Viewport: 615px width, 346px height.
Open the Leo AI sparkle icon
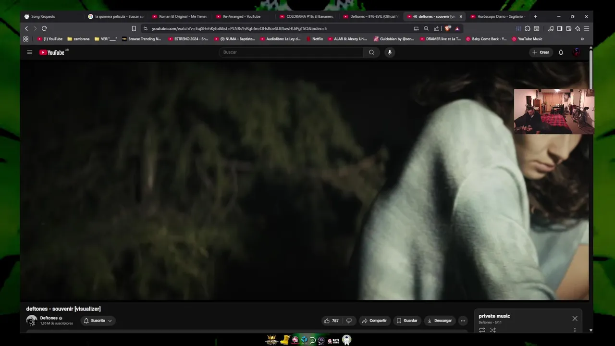coord(578,28)
